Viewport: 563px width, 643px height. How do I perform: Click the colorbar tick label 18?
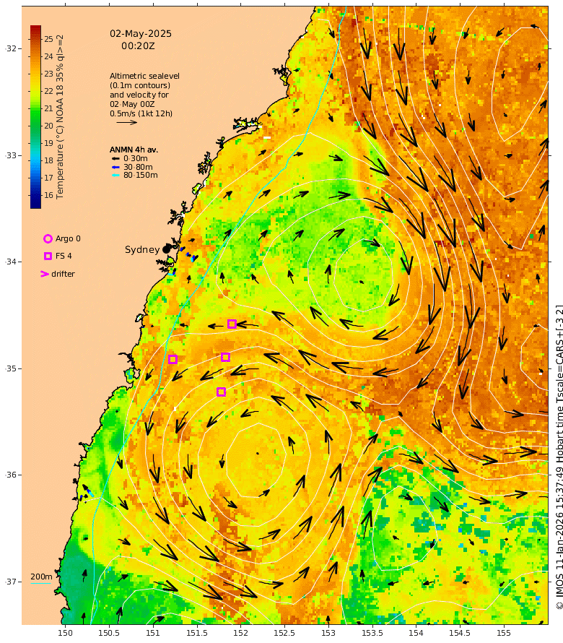49,160
